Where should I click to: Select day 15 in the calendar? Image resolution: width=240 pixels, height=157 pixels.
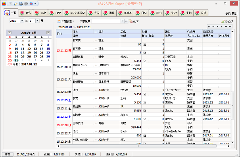pyautogui.click(x=48, y=49)
